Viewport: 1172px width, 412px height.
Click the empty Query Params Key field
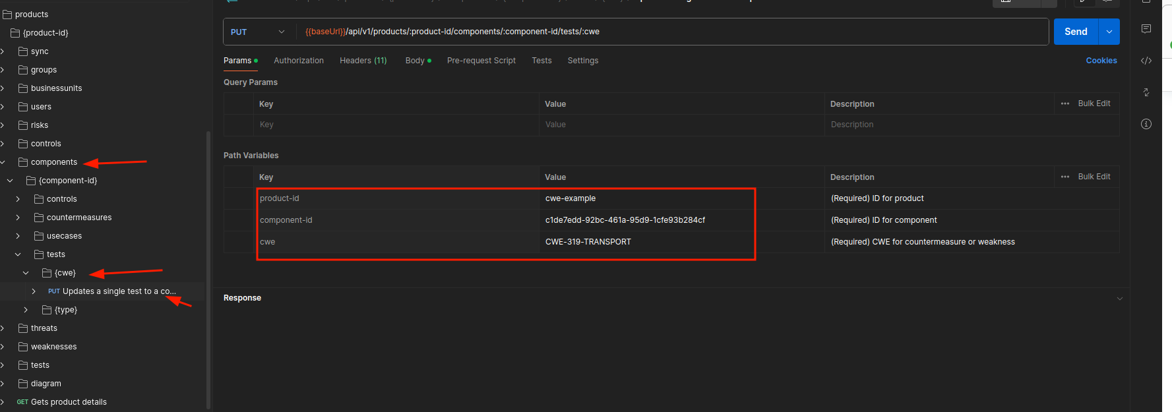click(x=396, y=125)
